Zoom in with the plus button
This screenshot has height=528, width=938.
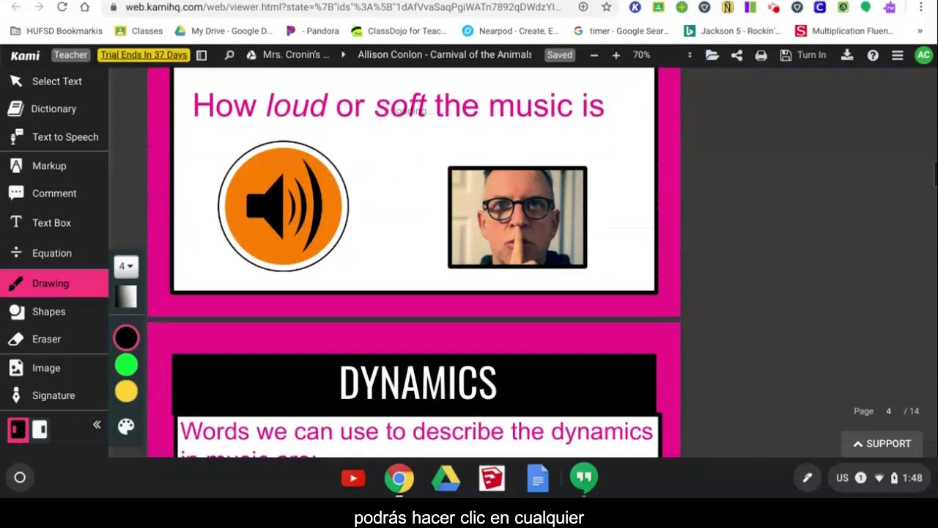click(x=616, y=55)
